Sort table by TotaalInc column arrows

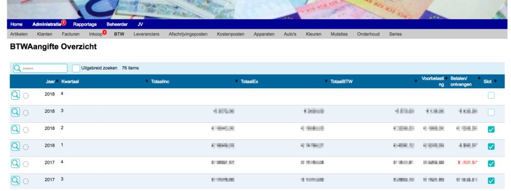click(147, 81)
